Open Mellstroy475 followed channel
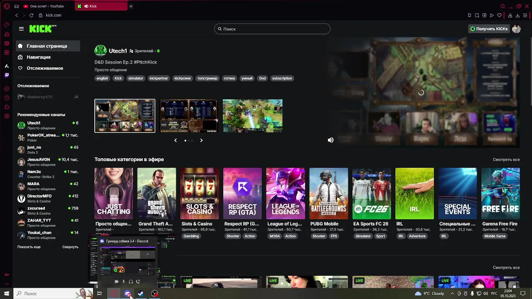The height and width of the screenshot is (299, 532). (x=48, y=97)
